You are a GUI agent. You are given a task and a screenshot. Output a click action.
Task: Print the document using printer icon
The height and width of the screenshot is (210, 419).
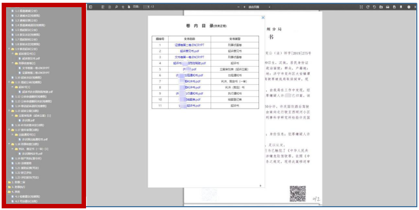coord(388,7)
